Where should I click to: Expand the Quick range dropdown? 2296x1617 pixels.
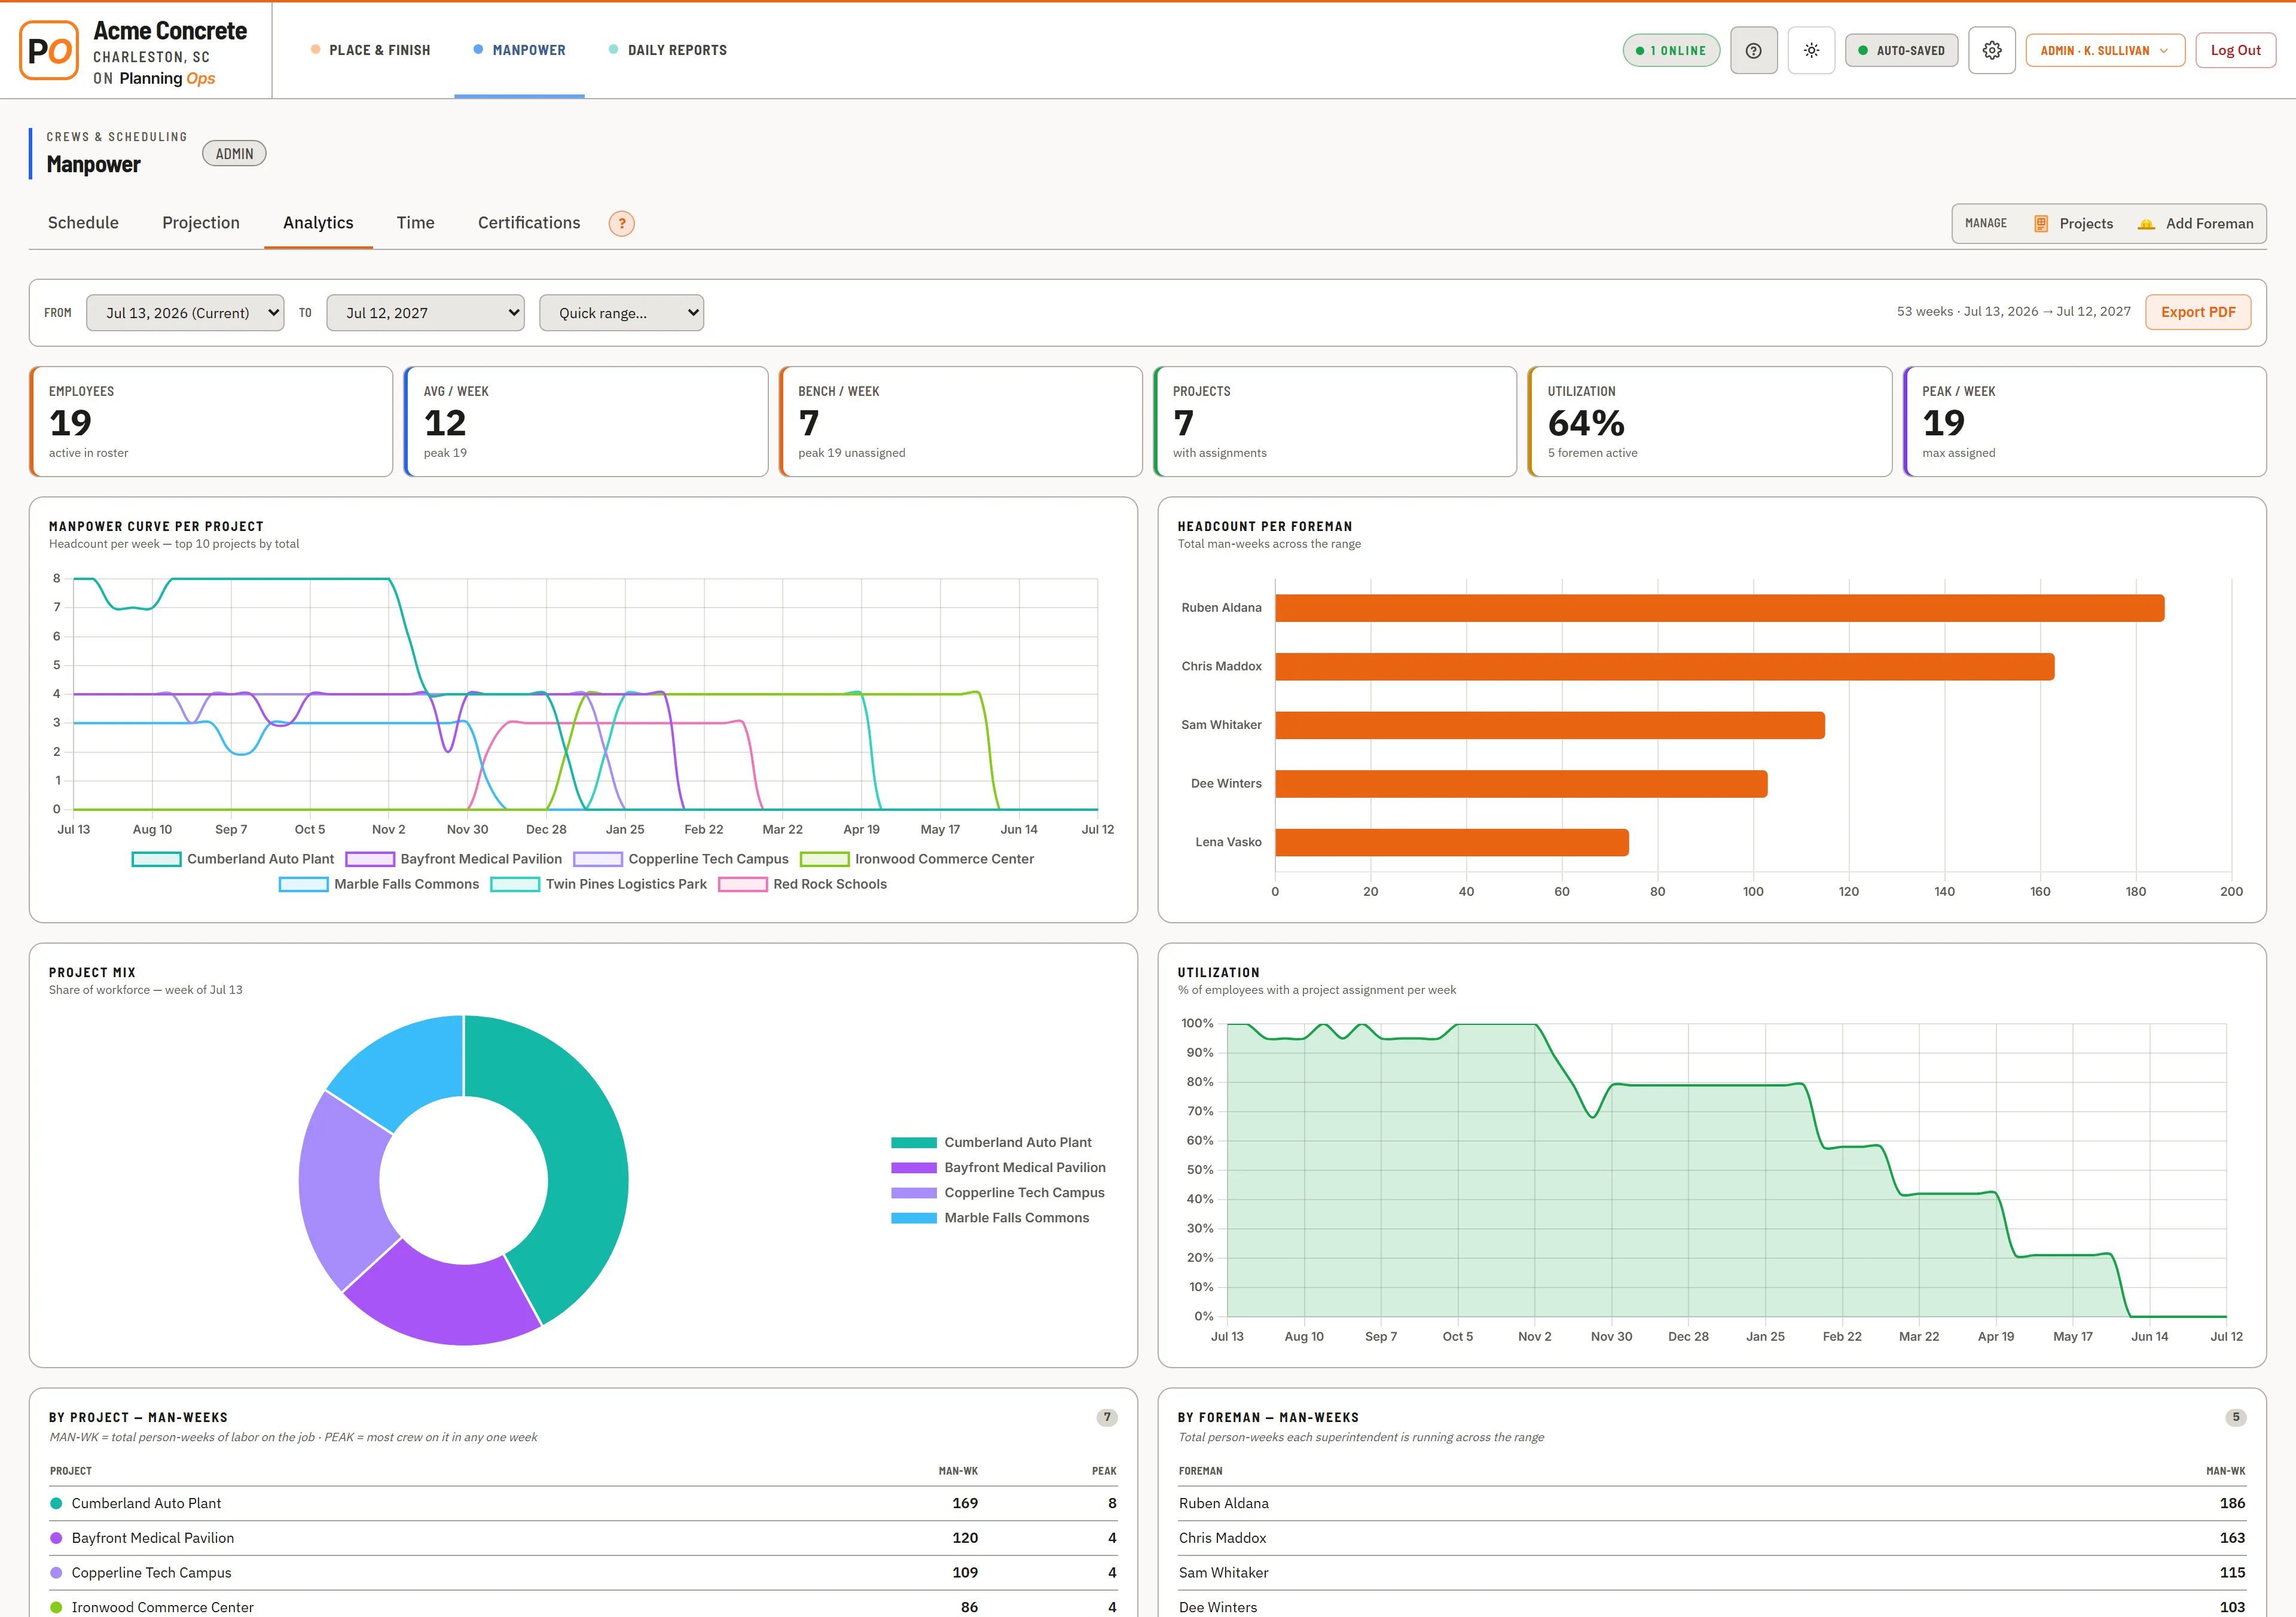[621, 313]
